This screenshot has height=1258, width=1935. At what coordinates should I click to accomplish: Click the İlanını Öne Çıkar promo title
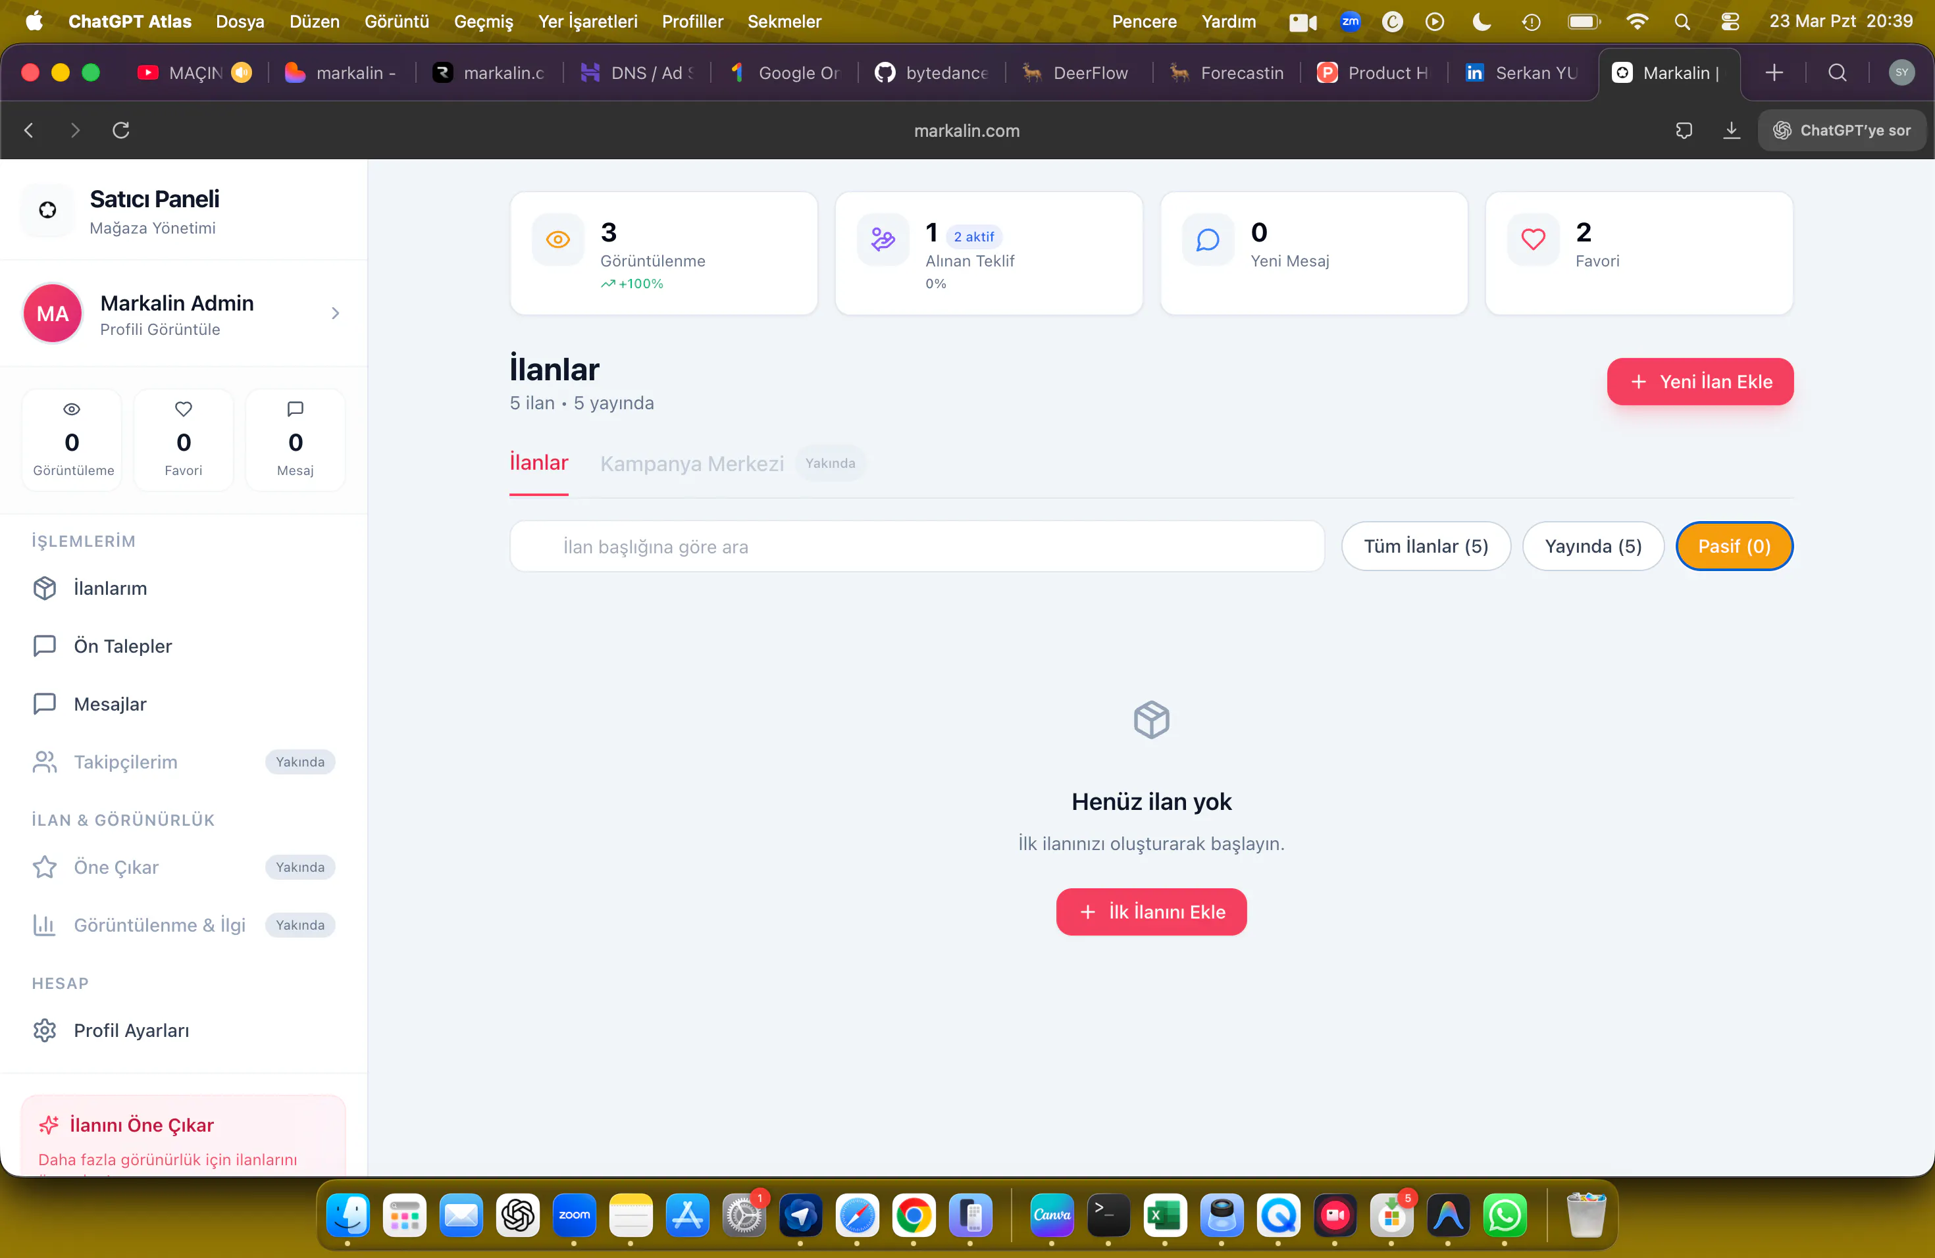[x=142, y=1124]
